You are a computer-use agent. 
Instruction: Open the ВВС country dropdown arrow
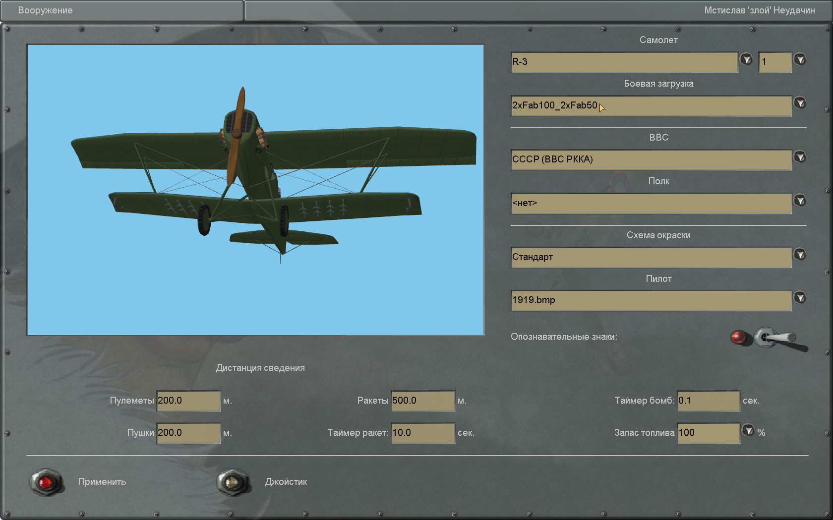800,157
